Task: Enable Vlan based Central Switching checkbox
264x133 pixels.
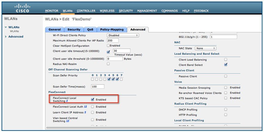Action: tap(93, 120)
